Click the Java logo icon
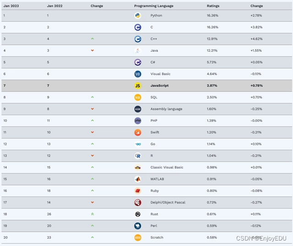The height and width of the screenshot is (246, 293). click(x=138, y=50)
